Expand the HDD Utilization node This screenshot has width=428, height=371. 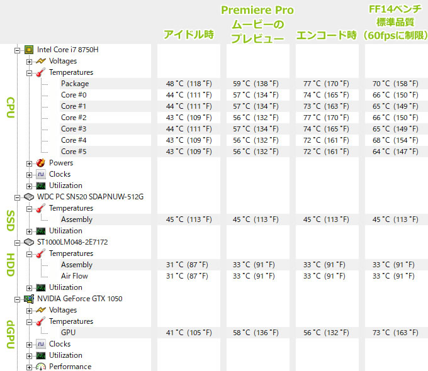pos(29,288)
